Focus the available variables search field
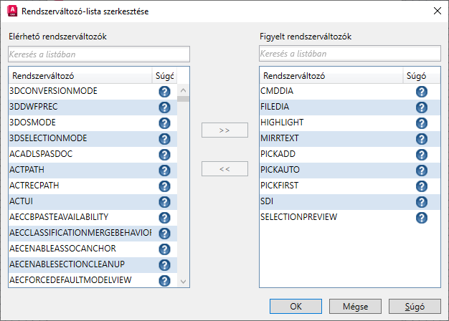This screenshot has height=321, width=449. 99,54
